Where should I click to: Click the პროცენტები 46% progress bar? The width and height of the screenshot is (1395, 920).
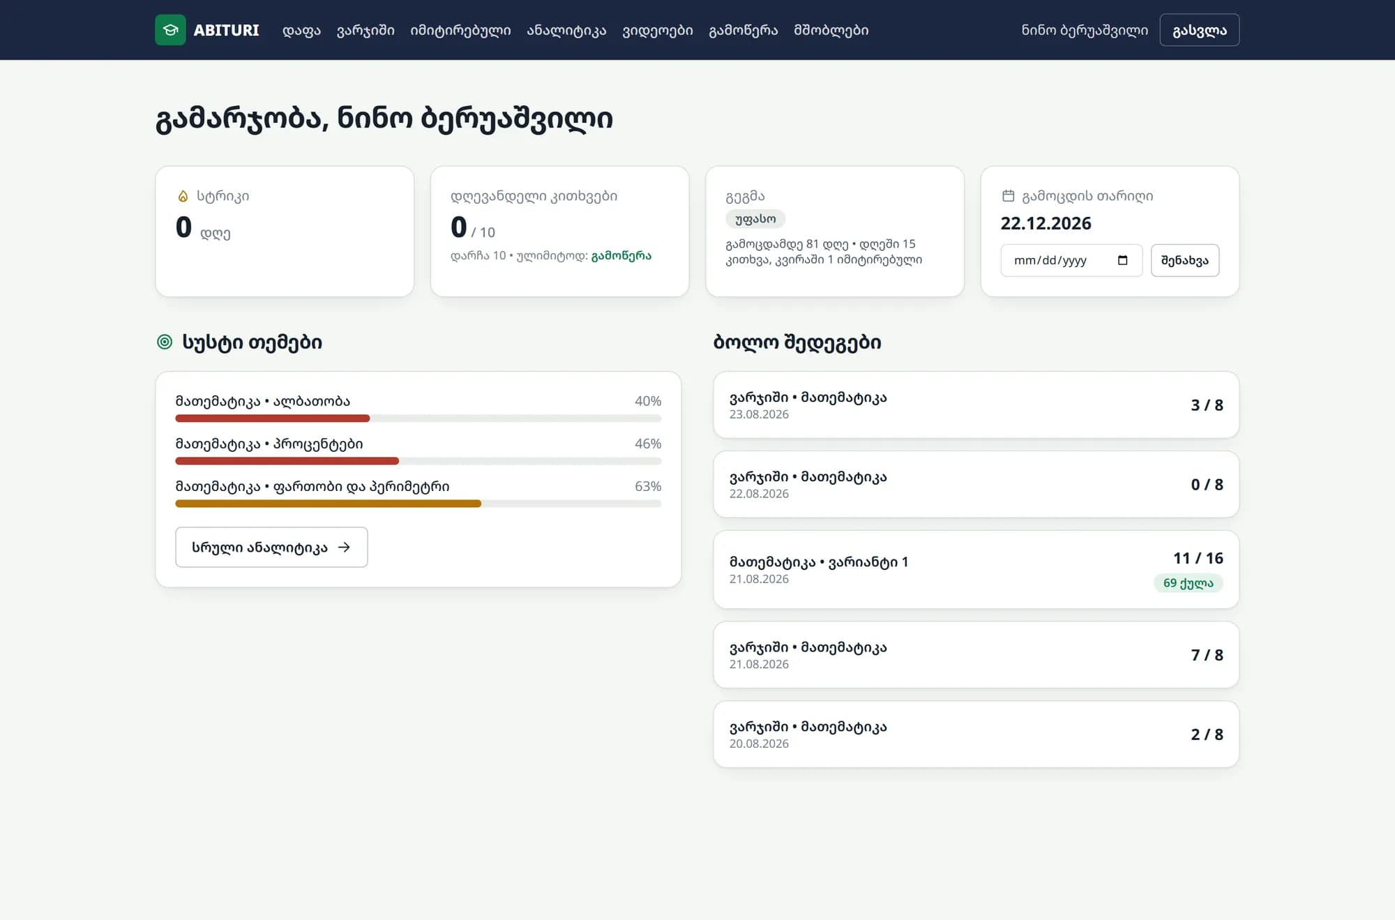(418, 461)
